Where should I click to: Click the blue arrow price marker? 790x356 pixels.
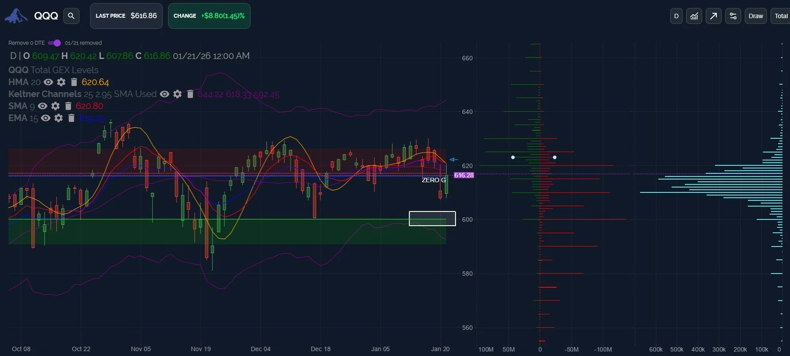453,160
